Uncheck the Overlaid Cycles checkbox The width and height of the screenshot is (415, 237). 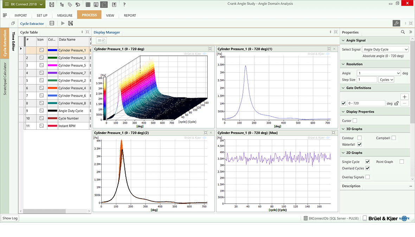point(368,168)
